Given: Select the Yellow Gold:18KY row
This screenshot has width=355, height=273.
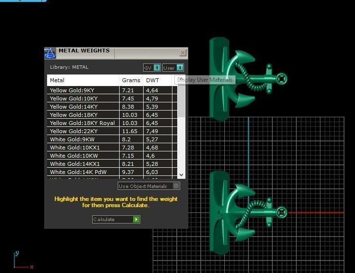Looking at the screenshot, I should (112, 115).
